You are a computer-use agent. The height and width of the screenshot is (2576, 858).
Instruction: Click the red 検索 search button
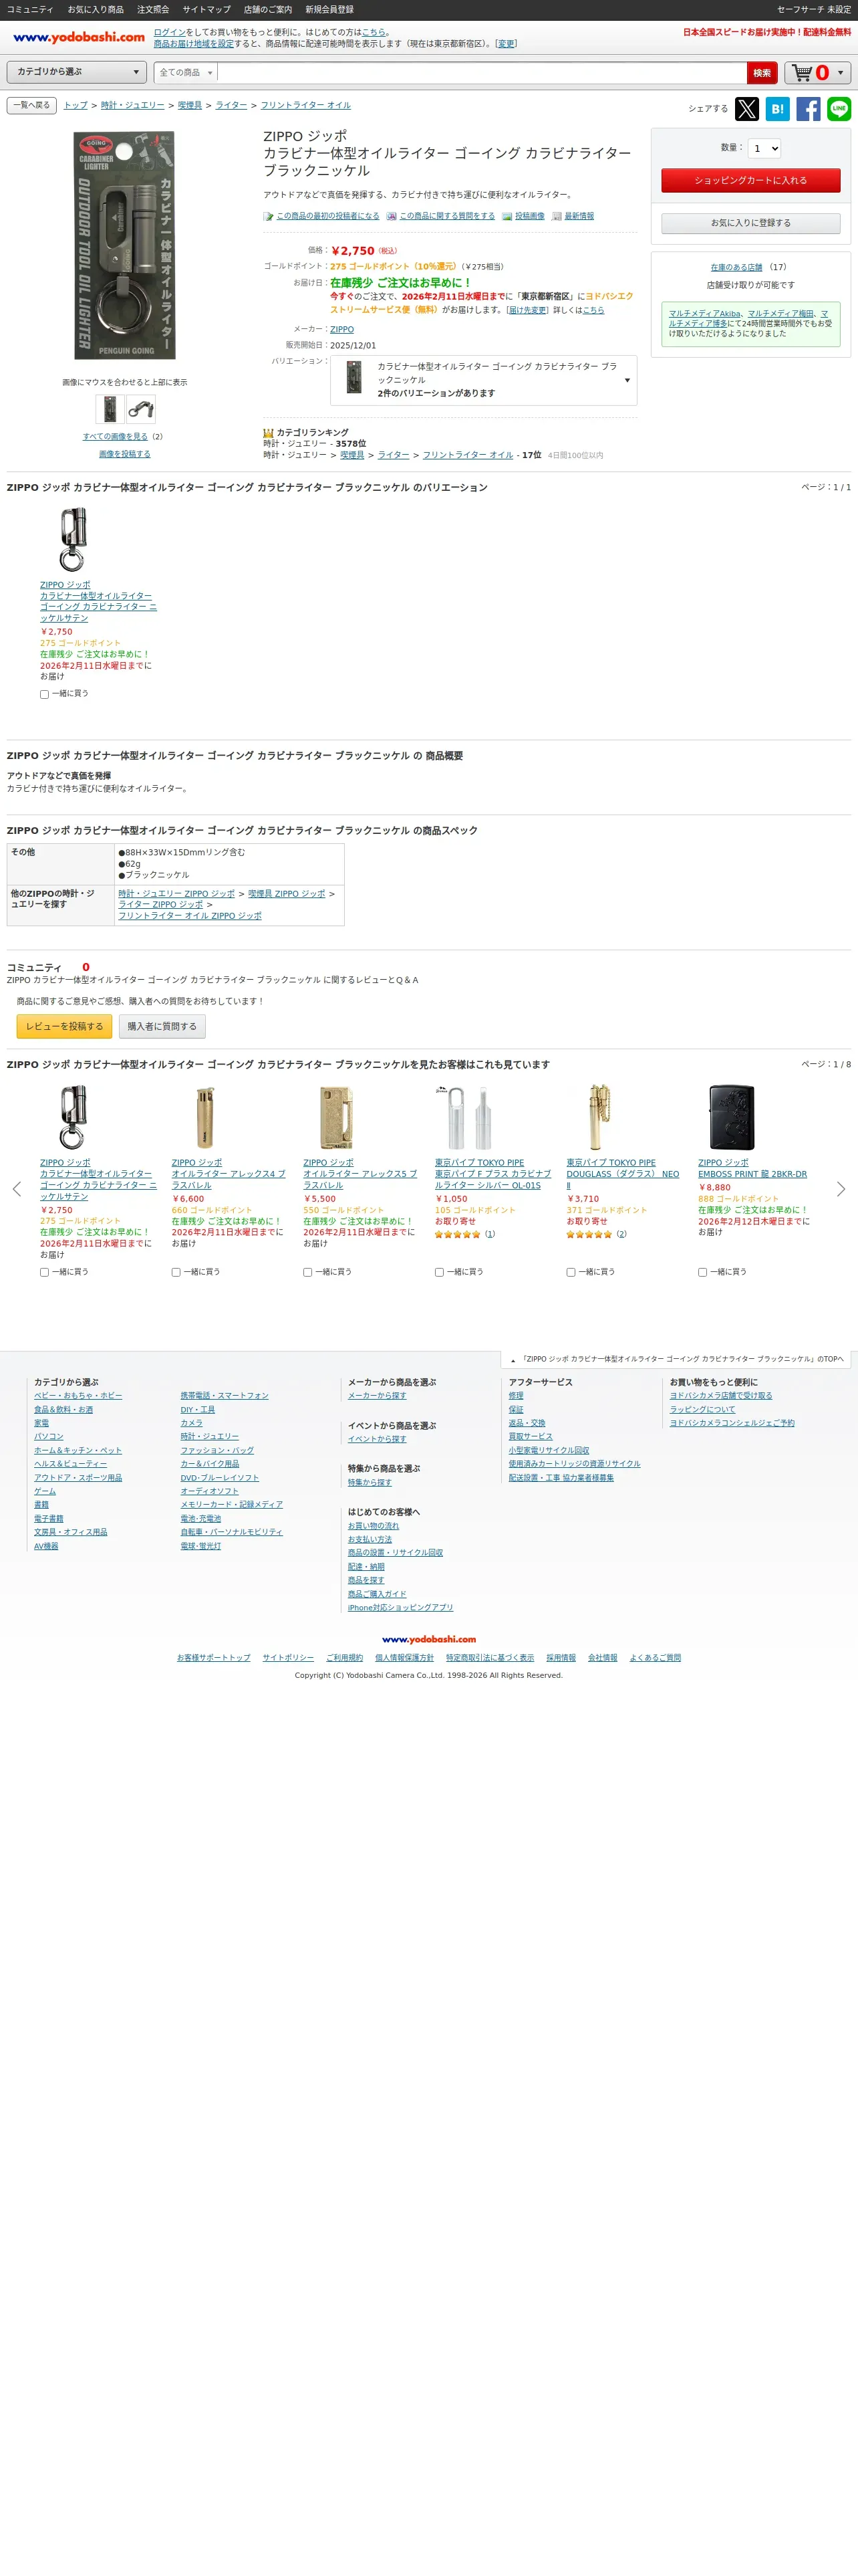point(762,73)
